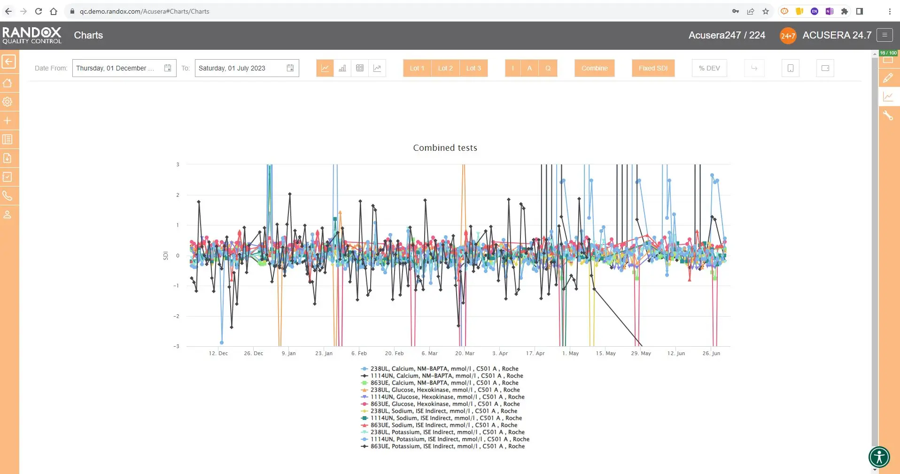The image size is (900, 474).
Task: Open the To date calendar picker
Action: (x=290, y=68)
